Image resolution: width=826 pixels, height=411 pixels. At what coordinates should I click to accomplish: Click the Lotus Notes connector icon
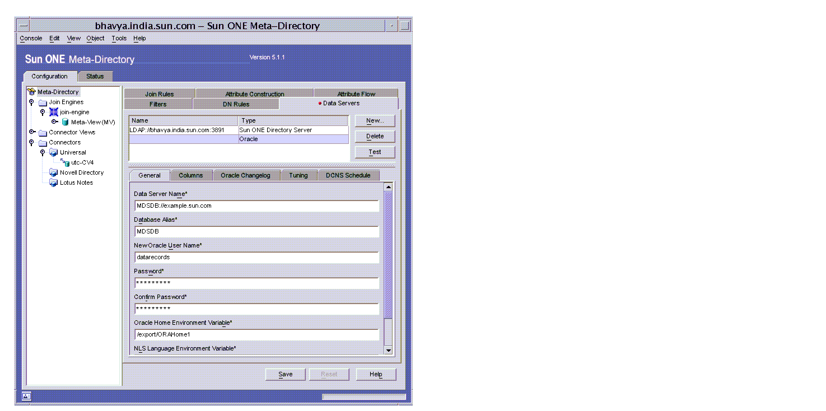(54, 183)
